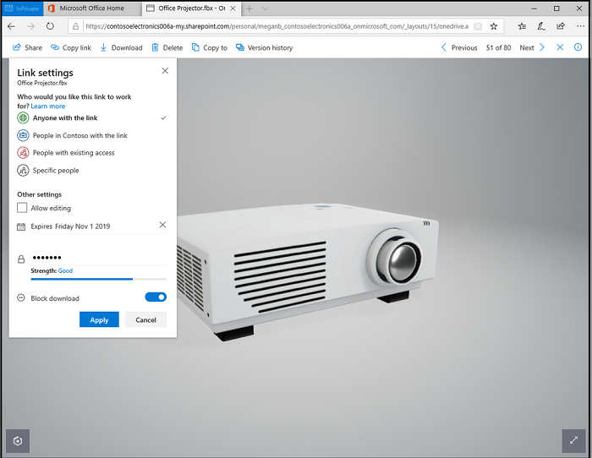592x458 pixels.
Task: Go to the Next file
Action: [532, 47]
